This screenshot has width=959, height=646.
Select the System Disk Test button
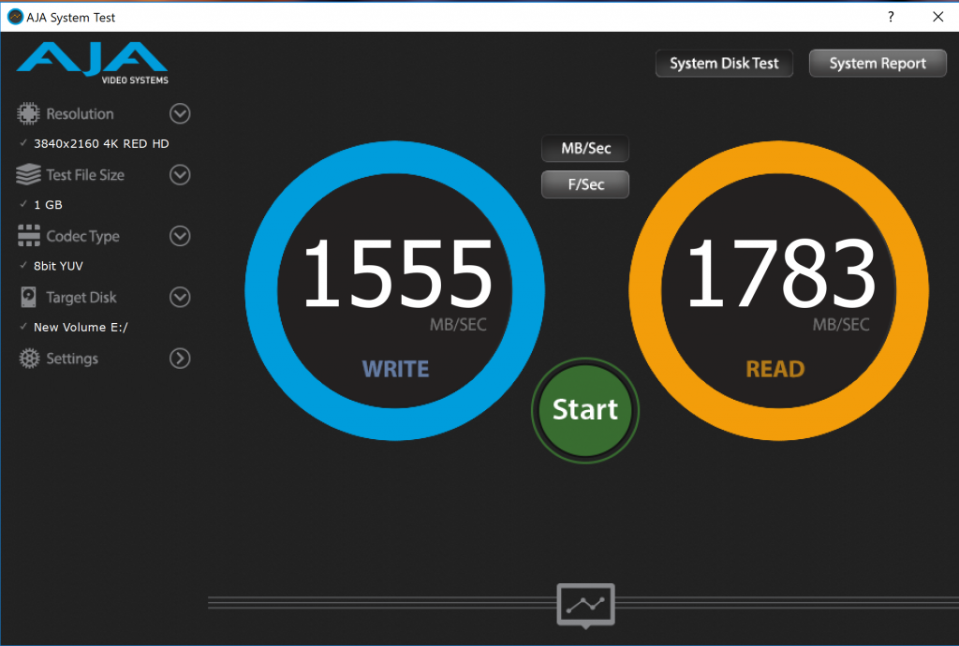[724, 64]
